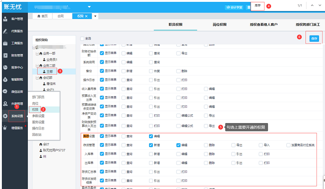Collapse the 业务二部 tree node
Screen dimensions: 325x189
point(37,65)
